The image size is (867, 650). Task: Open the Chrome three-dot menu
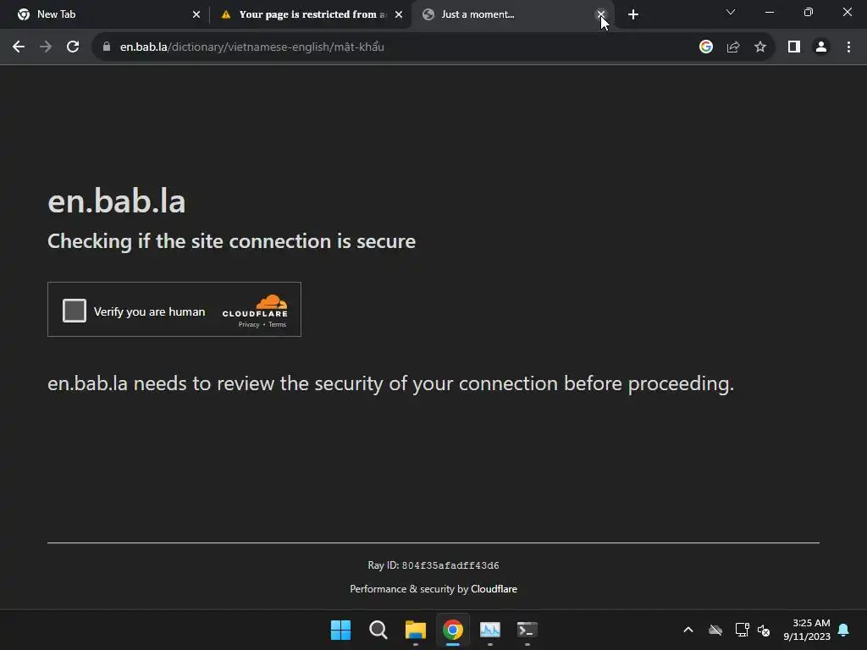pyautogui.click(x=848, y=47)
